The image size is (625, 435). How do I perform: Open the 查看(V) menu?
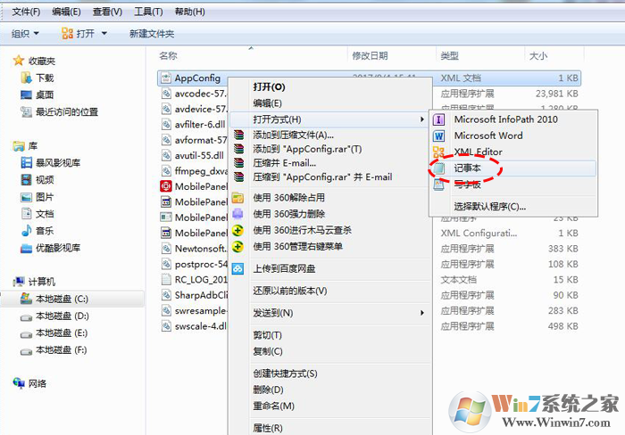tap(107, 12)
